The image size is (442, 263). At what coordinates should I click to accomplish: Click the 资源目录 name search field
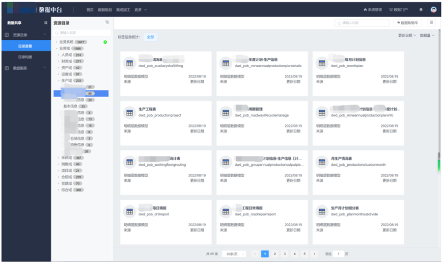click(81, 33)
